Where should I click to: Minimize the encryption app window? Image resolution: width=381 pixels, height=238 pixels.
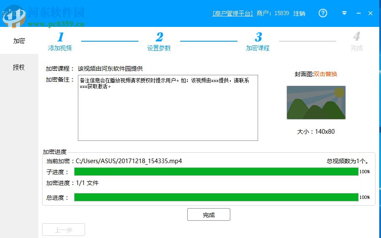tap(359, 13)
